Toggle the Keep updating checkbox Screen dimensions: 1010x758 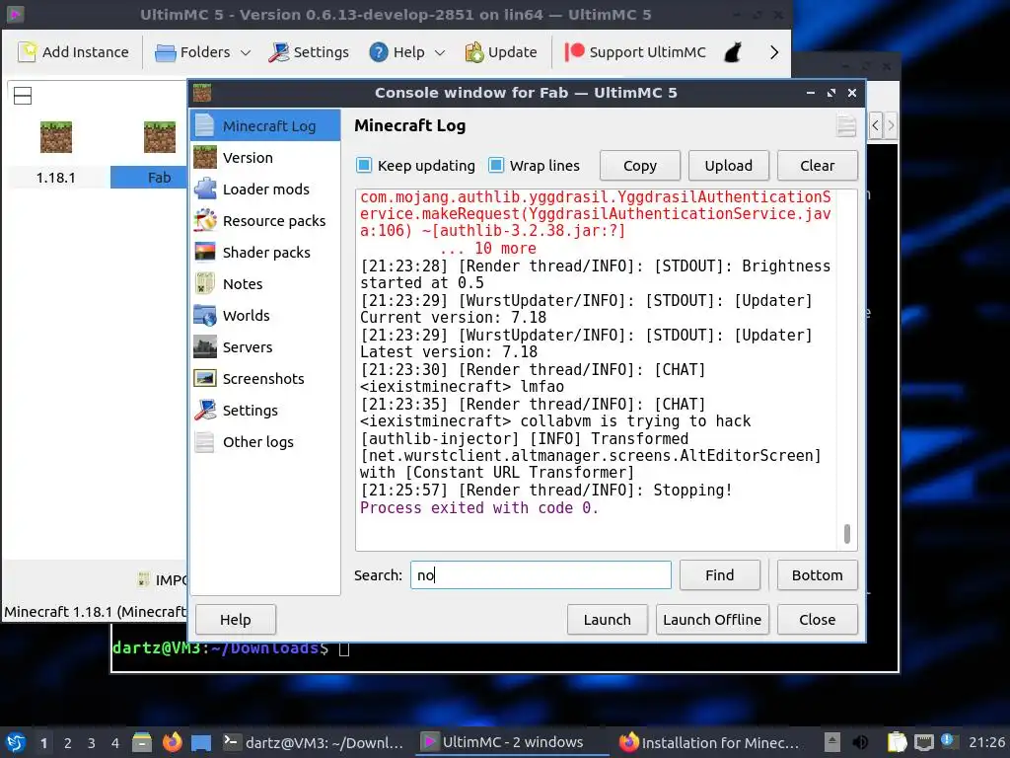364,166
